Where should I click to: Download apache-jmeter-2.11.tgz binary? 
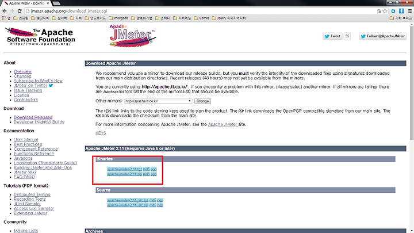[x=125, y=169]
